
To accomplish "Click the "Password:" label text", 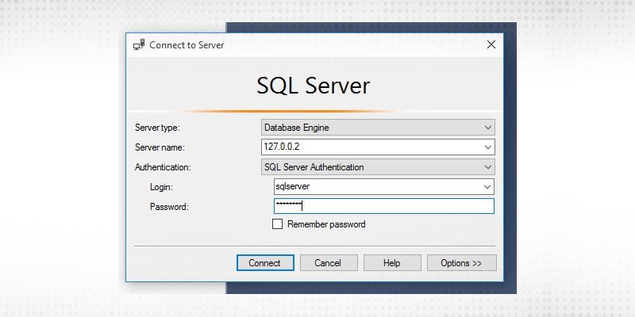I will click(169, 207).
